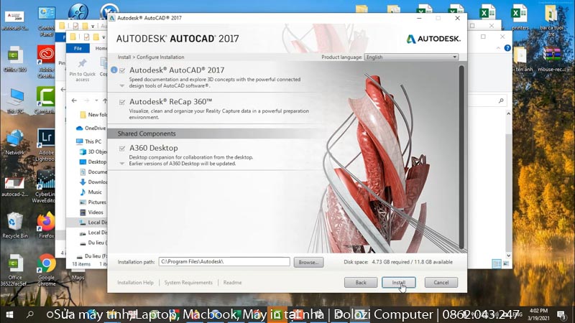Expand the AutoCAD 2017 configuration arrow
Image resolution: width=575 pixels, height=323 pixels.
pyautogui.click(x=122, y=85)
